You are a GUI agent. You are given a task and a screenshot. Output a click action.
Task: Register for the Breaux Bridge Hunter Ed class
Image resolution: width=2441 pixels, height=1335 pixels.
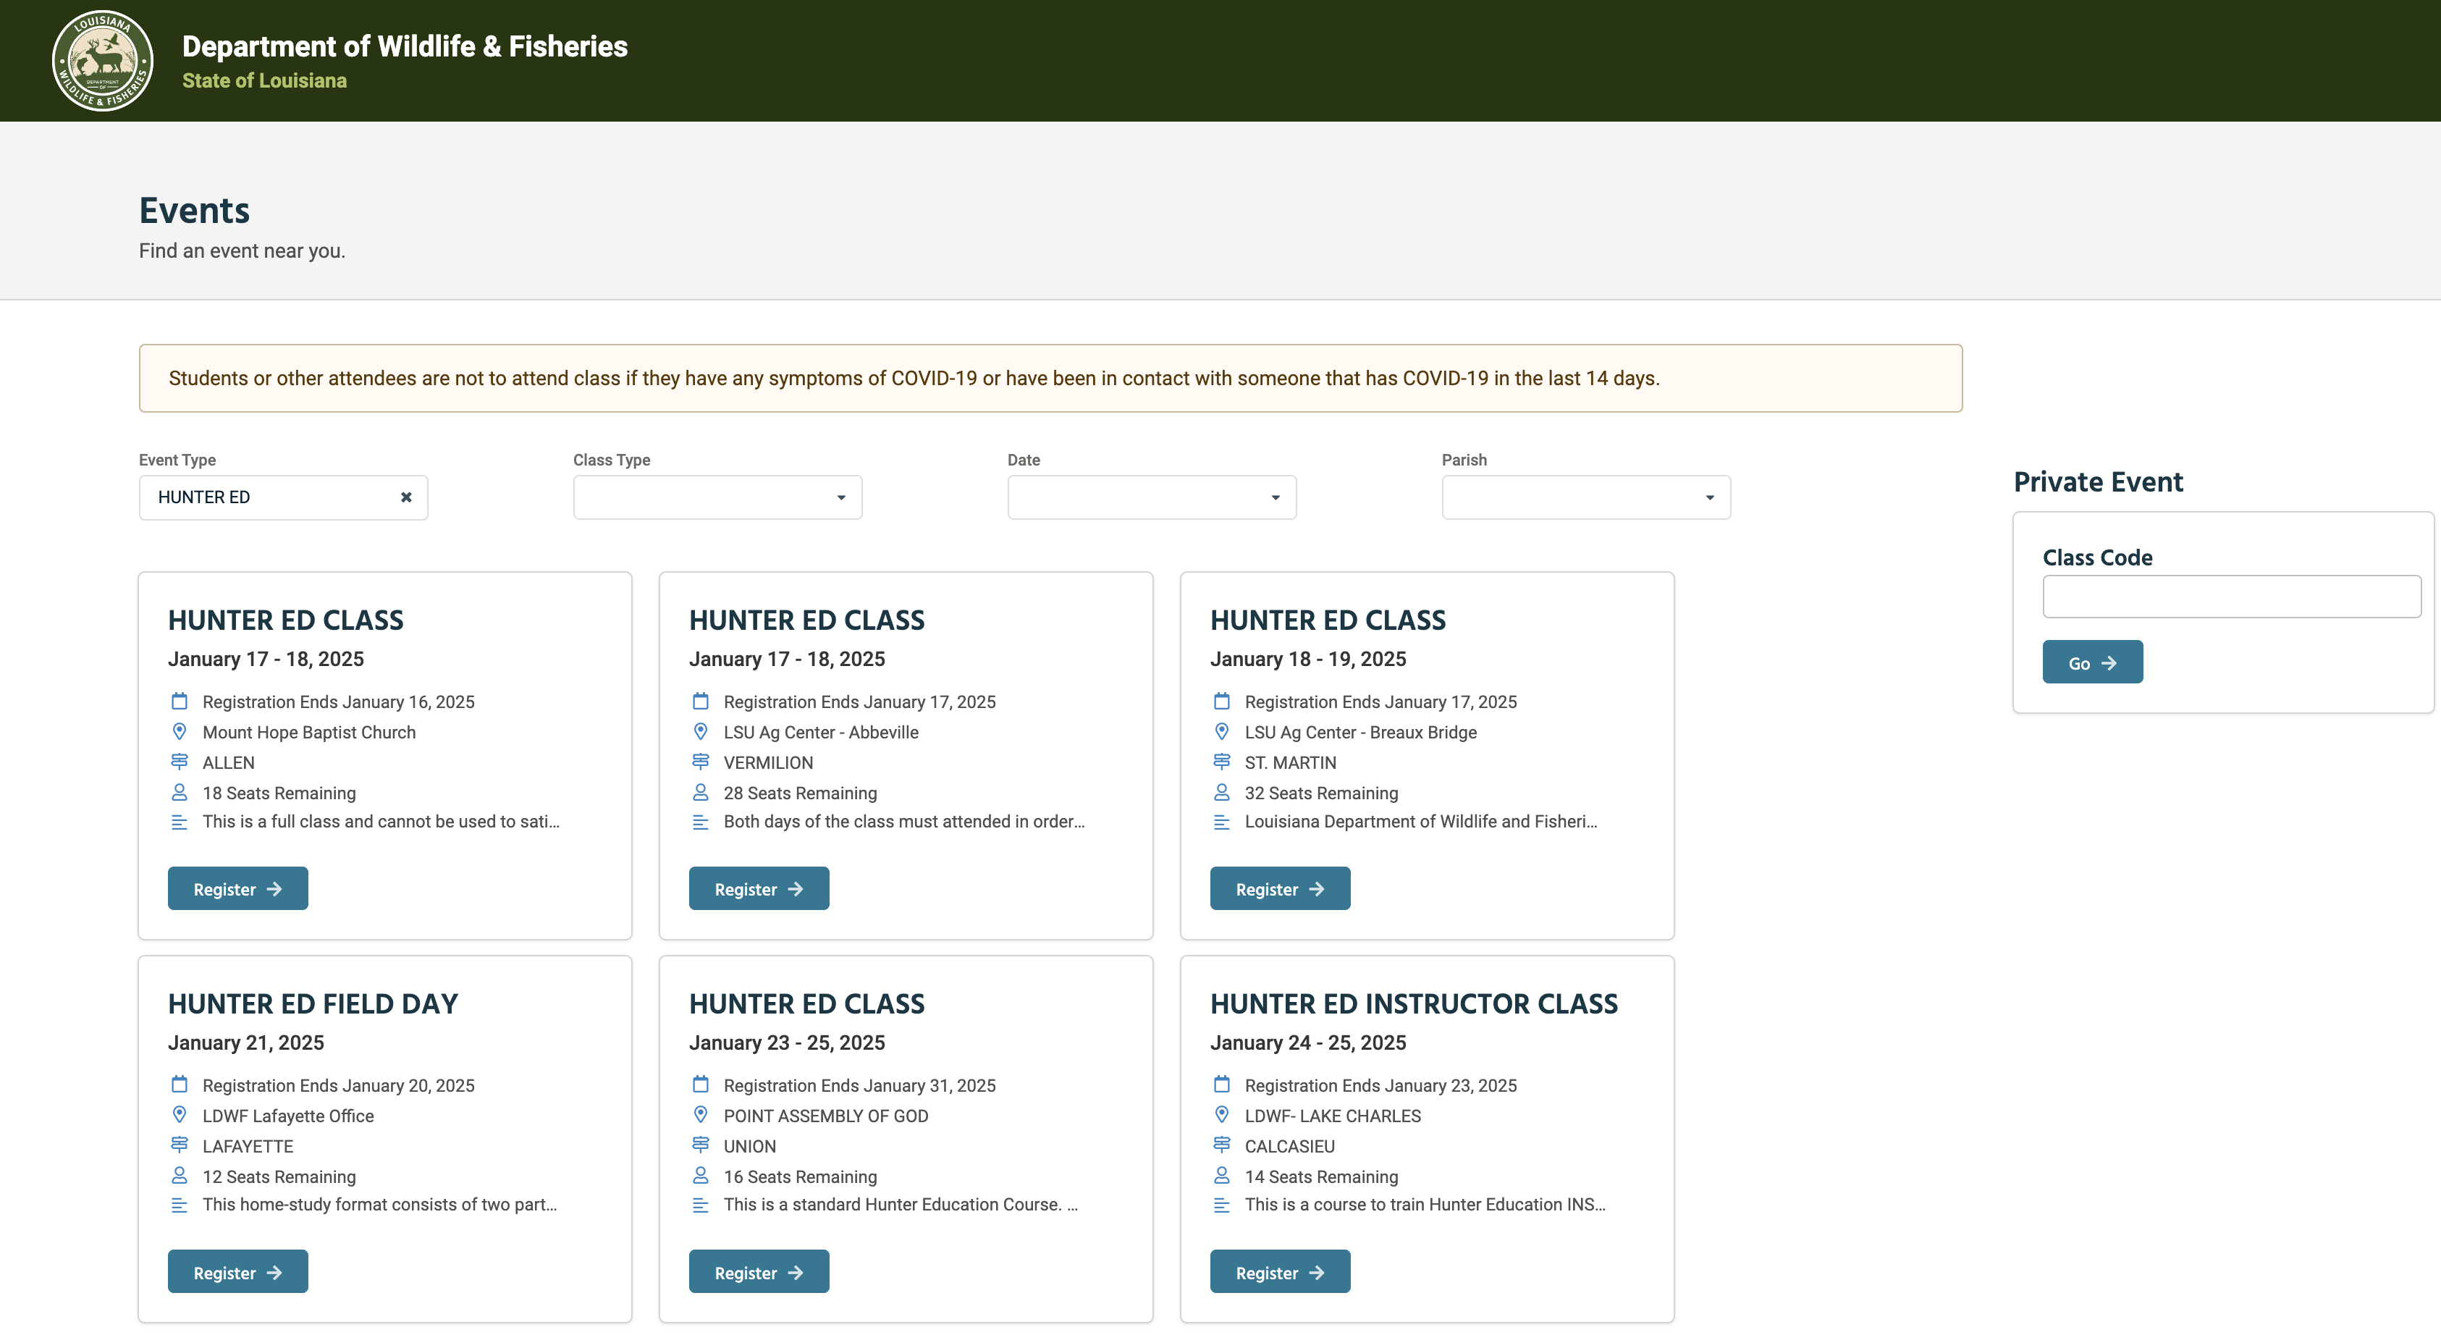(x=1279, y=889)
